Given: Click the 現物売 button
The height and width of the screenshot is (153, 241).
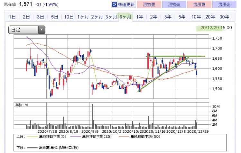Looking at the screenshot, I should tap(174, 4).
